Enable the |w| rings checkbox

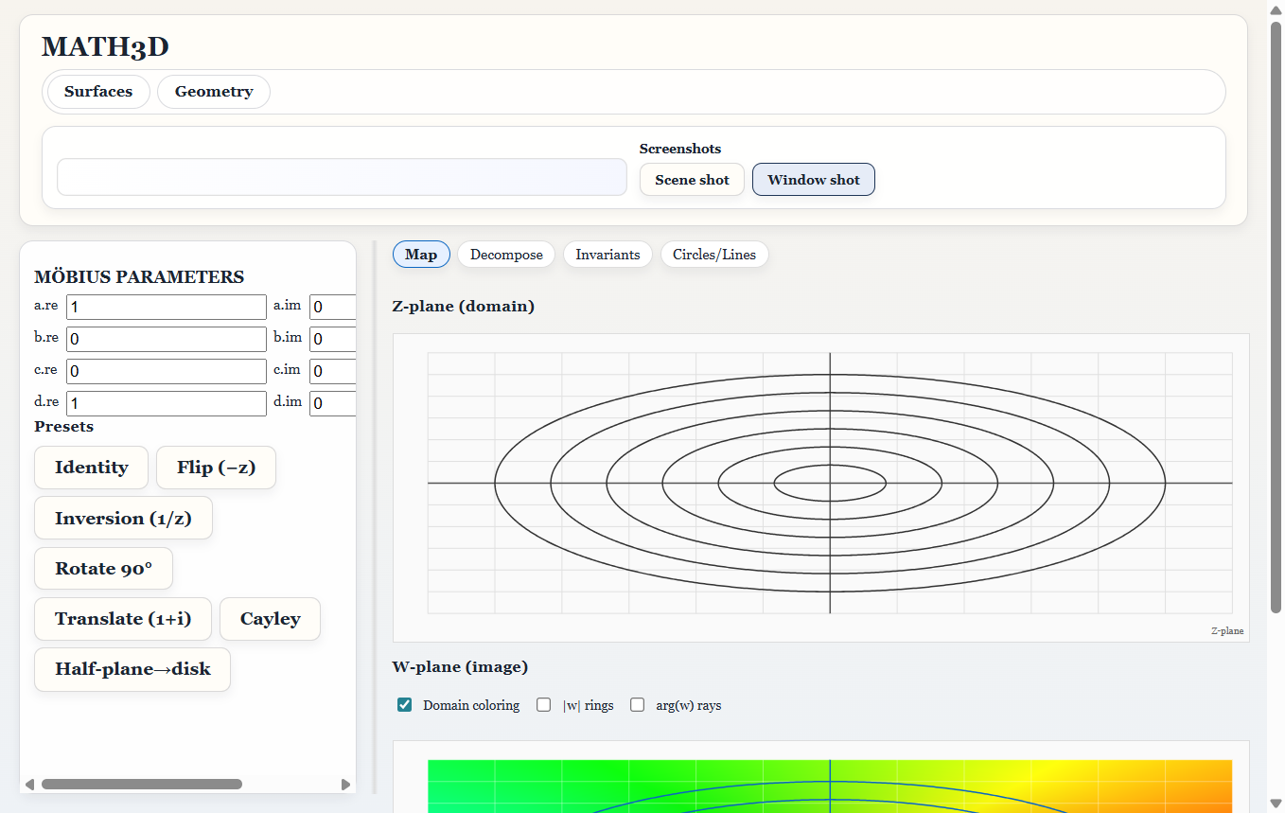point(543,705)
